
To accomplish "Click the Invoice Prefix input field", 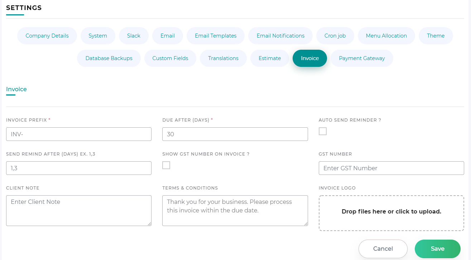I will coord(79,134).
